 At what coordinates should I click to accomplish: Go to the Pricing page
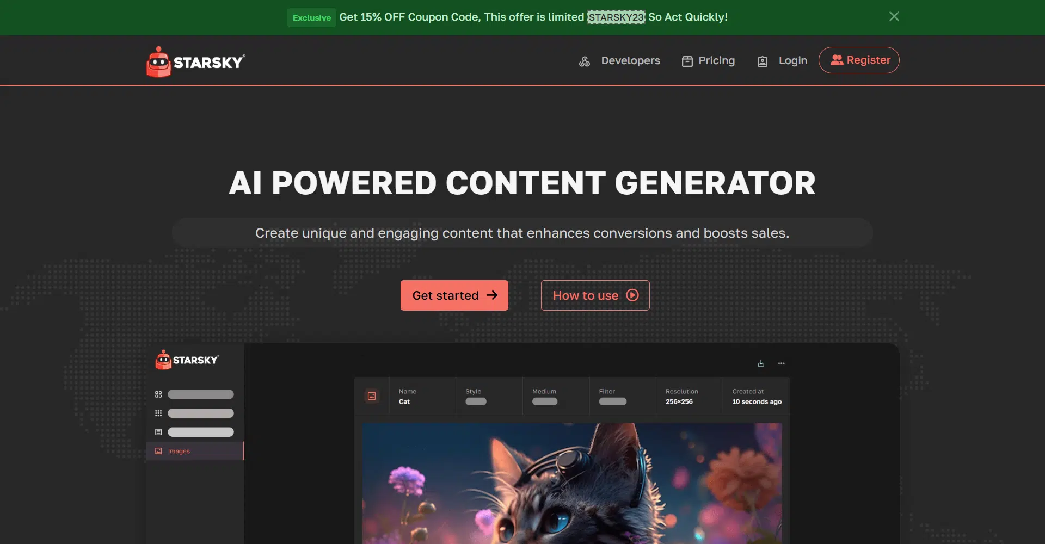point(716,61)
